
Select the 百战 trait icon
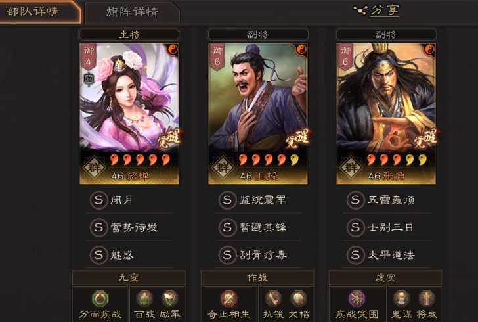tap(144, 298)
